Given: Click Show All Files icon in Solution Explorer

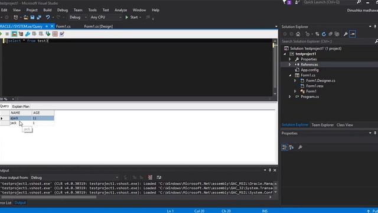Looking at the screenshot, I should pos(337,34).
